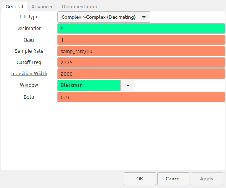
Task: Open the FIR Type dropdown arrow
Action: pyautogui.click(x=144, y=17)
